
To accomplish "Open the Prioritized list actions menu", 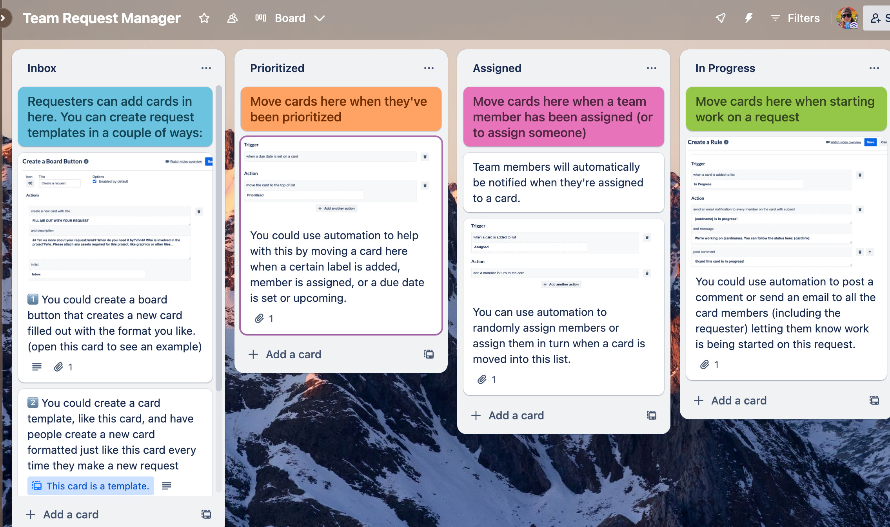I will point(429,68).
